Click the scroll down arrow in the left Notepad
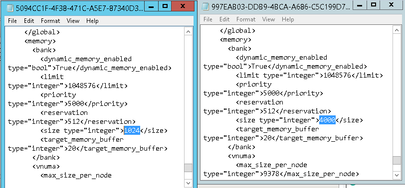This screenshot has width=405, height=188. coord(189,183)
